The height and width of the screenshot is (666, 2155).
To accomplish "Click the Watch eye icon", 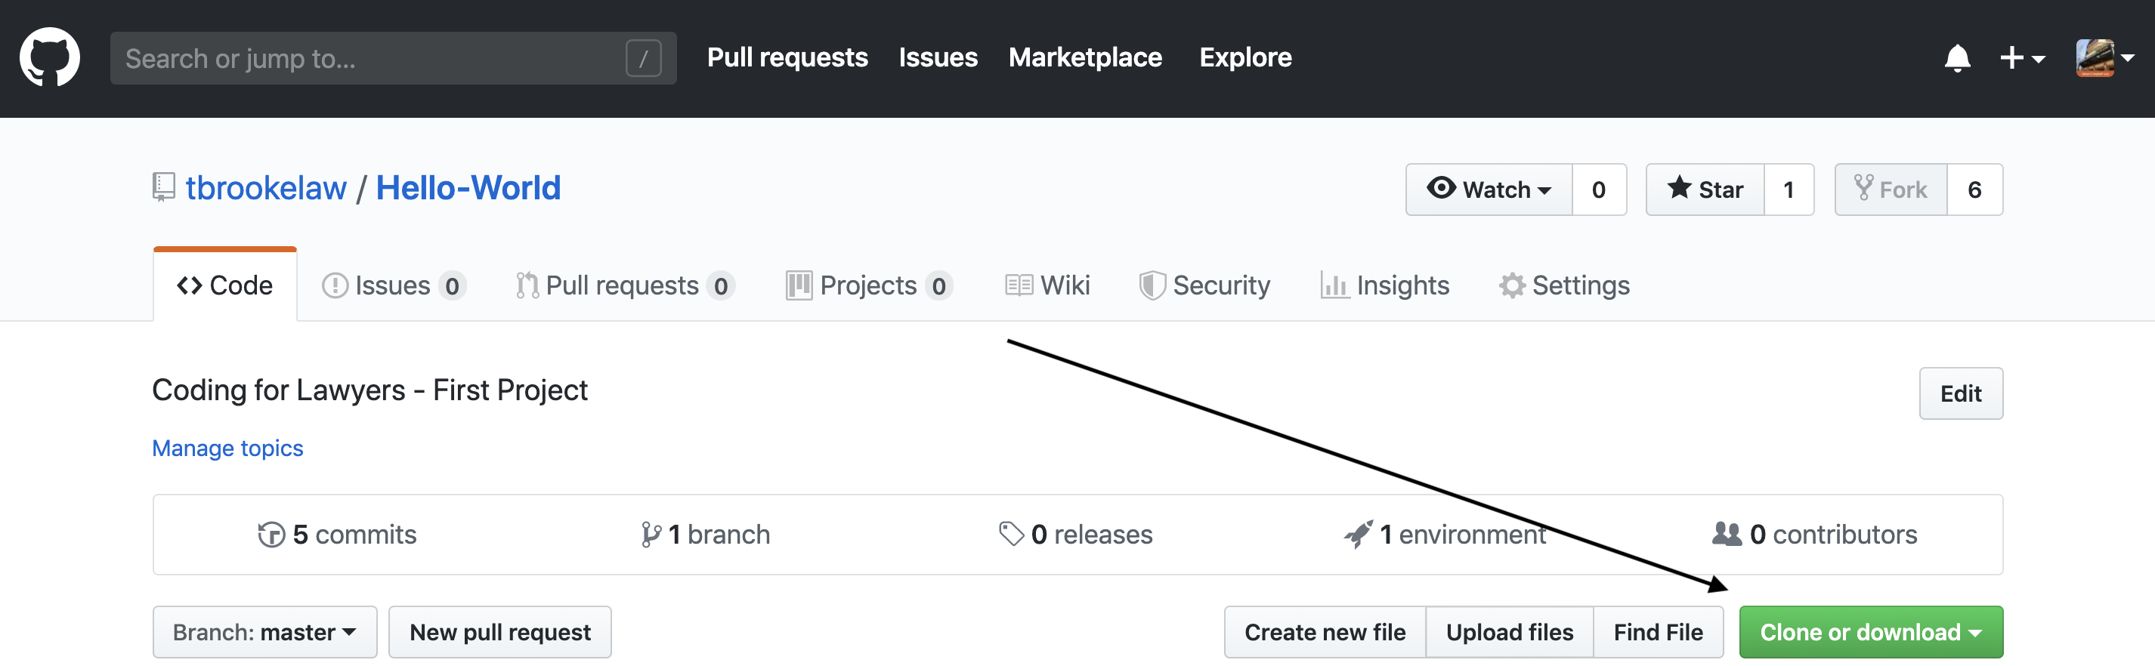I will pos(1442,188).
